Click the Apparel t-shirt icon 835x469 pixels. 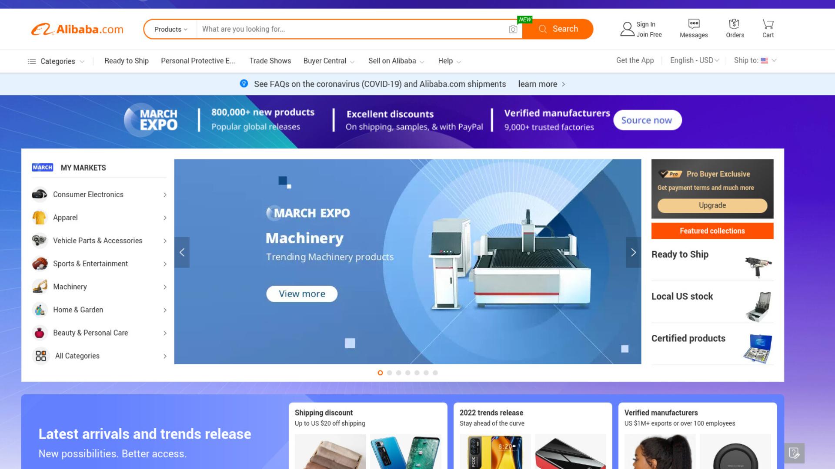point(40,218)
